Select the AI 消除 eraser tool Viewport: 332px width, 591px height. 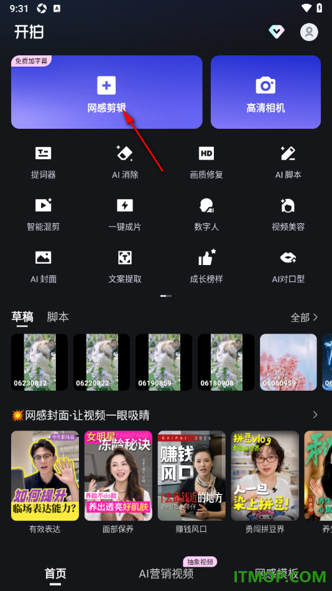point(125,163)
